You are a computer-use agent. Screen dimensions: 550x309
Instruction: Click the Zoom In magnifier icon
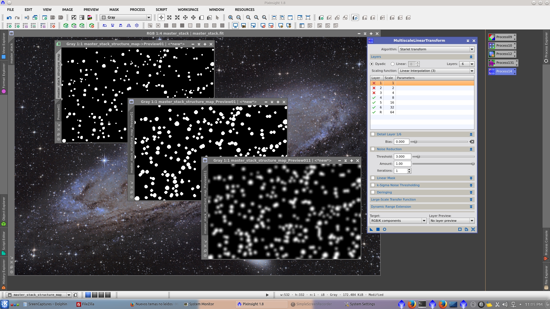(x=231, y=17)
